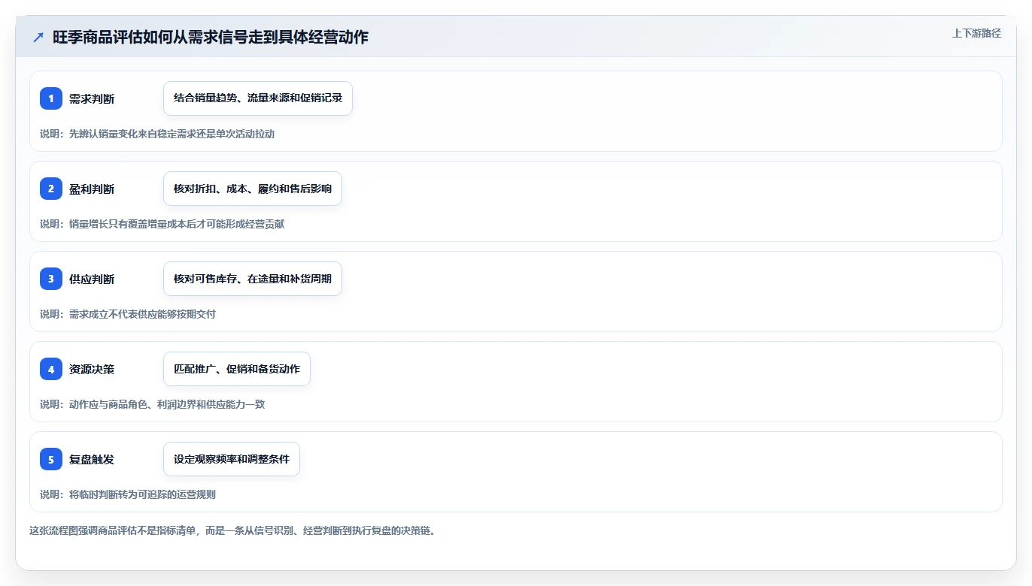Click the 结合销量趋势、流量来源和促销记录 box
The image size is (1032, 586).
coord(258,98)
